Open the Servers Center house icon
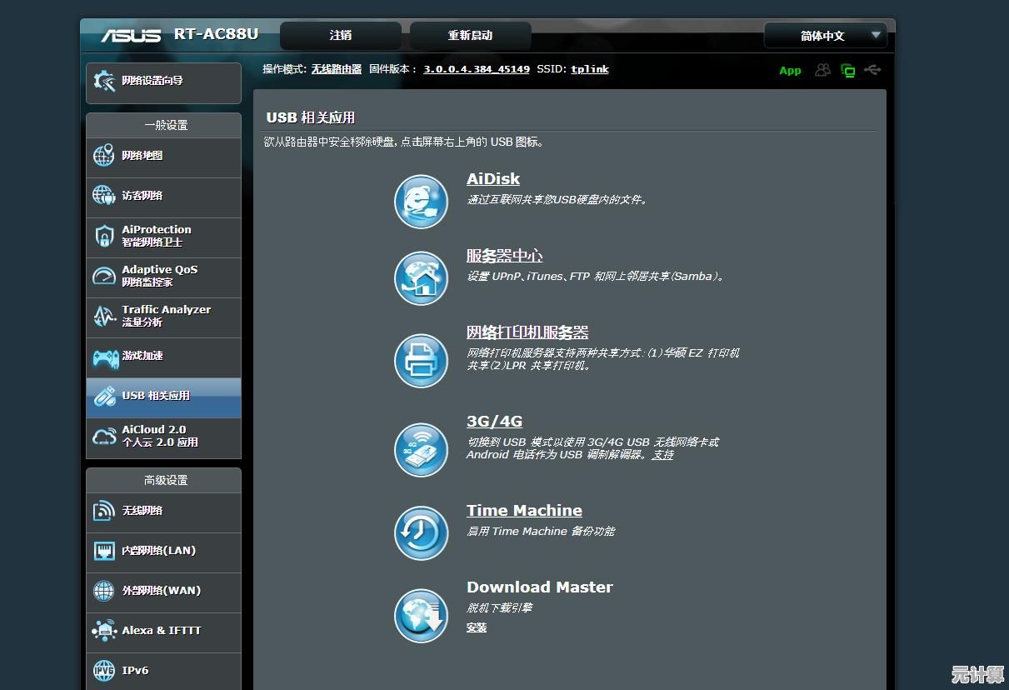This screenshot has height=690, width=1009. click(x=421, y=277)
